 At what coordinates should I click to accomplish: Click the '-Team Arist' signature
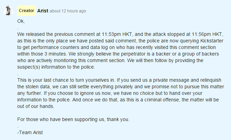[x=30, y=133]
